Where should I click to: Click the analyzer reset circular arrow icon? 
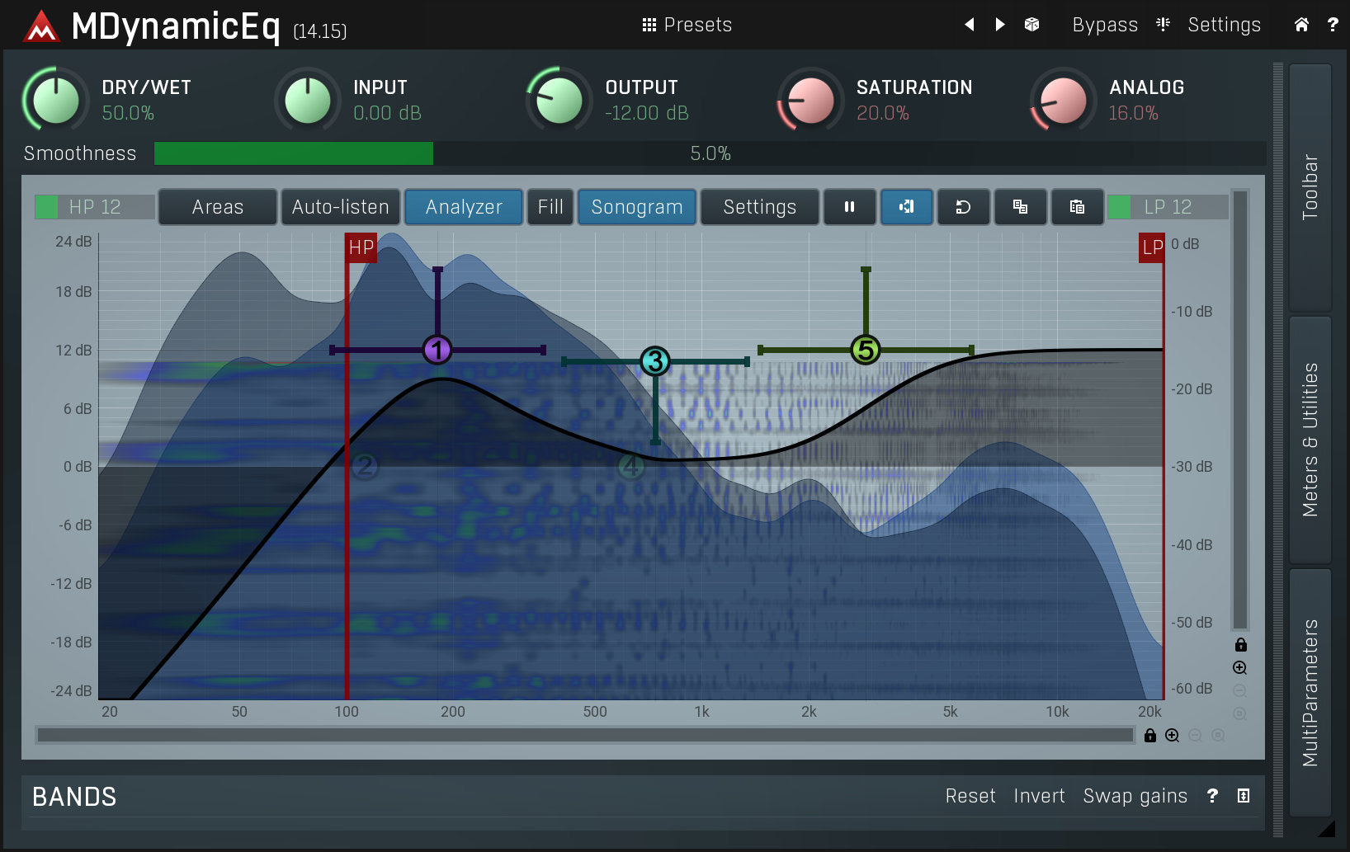coord(963,207)
